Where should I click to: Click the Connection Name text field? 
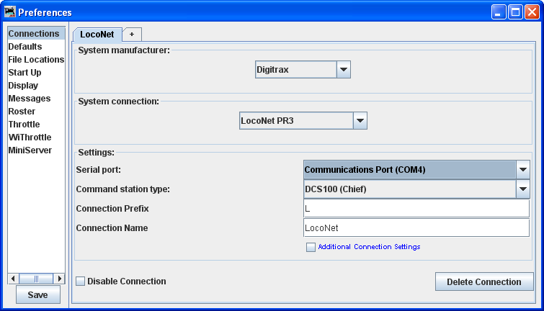416,228
